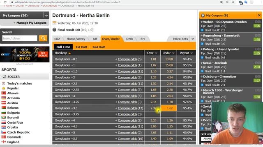Click the Austria flag icon
Screen dimensions: 263x147
pos(4,103)
